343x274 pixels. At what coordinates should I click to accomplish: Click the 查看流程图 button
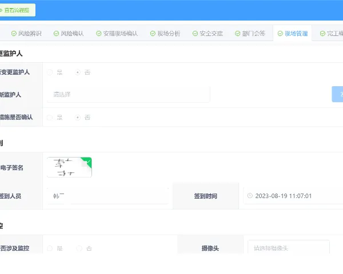coord(17,10)
